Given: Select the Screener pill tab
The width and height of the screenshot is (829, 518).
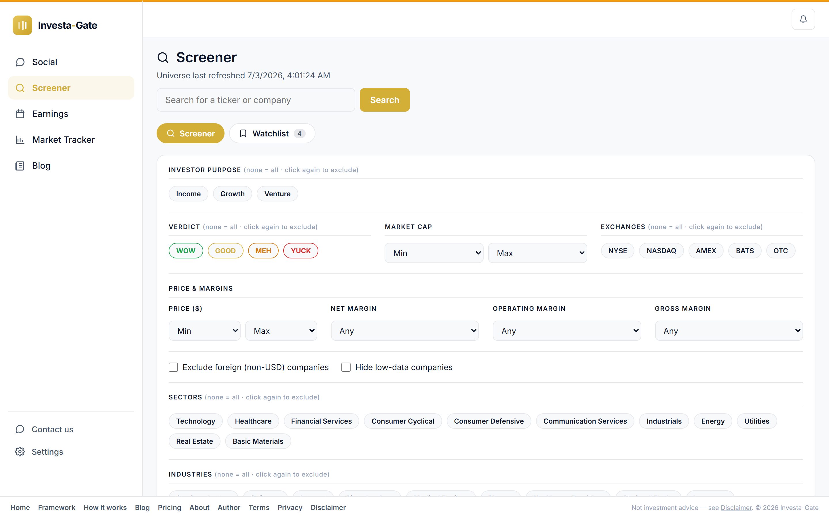Looking at the screenshot, I should click(x=191, y=133).
